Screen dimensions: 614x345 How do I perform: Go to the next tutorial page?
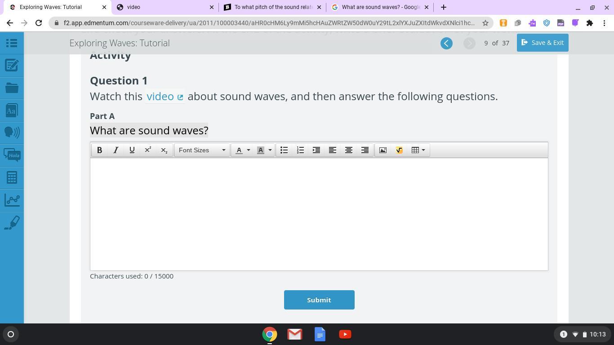tap(469, 43)
